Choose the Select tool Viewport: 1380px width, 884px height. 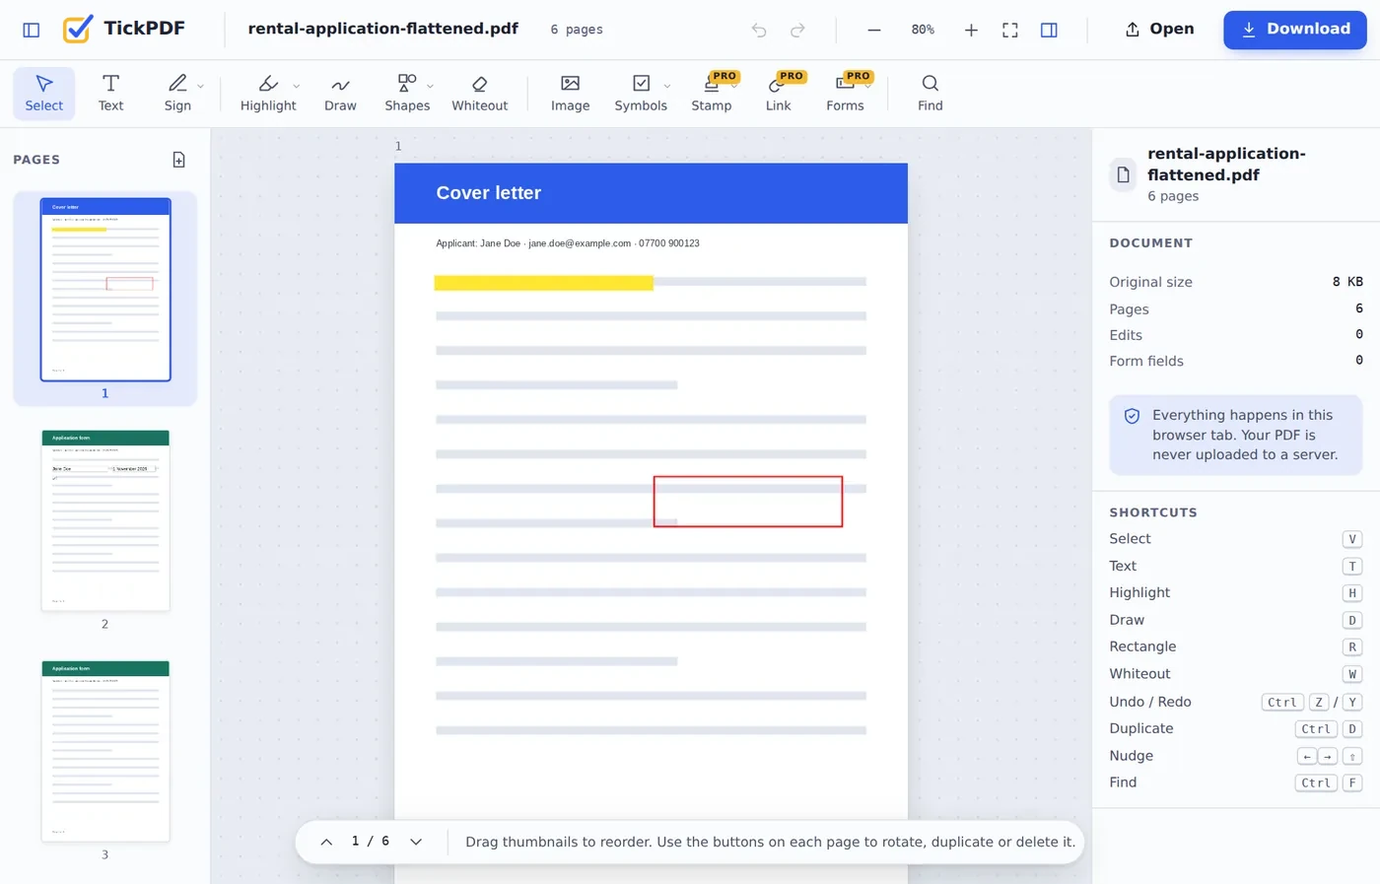pyautogui.click(x=44, y=93)
